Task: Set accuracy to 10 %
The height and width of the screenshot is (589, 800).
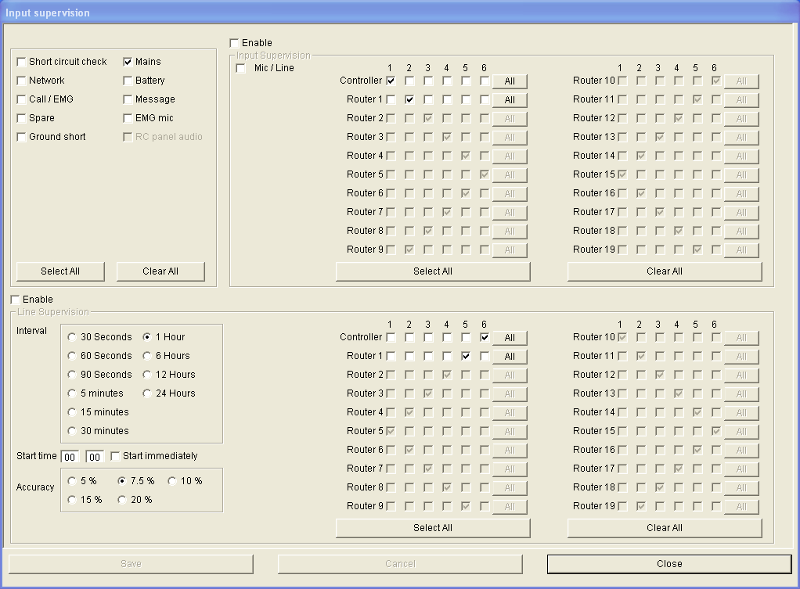Action: pos(172,481)
